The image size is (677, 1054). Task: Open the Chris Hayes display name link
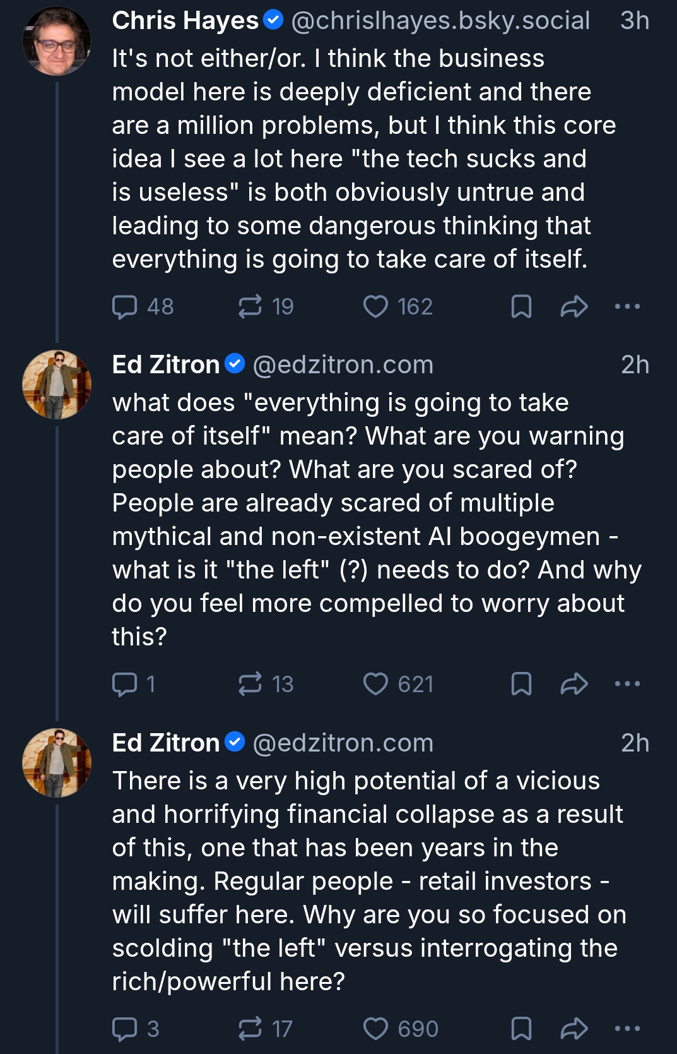pyautogui.click(x=185, y=21)
